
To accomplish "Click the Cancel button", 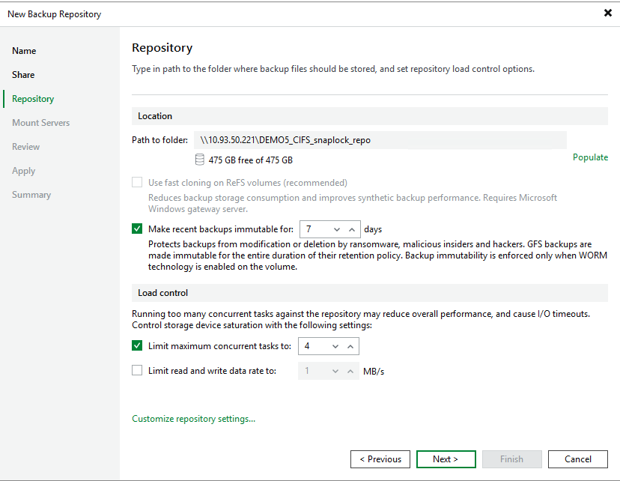I will click(577, 459).
